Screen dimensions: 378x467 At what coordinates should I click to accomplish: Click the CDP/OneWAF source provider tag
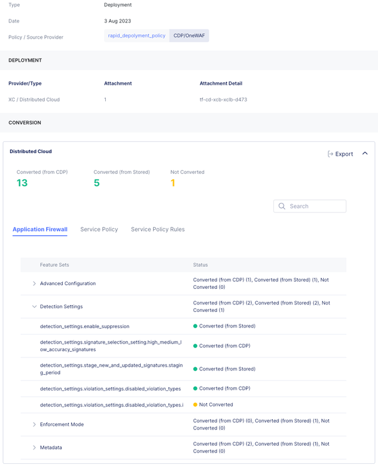point(189,36)
